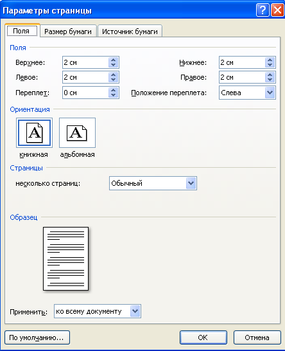Click inside the Верхнее margin field
Viewport: 285px width, 351px height.
(85, 62)
